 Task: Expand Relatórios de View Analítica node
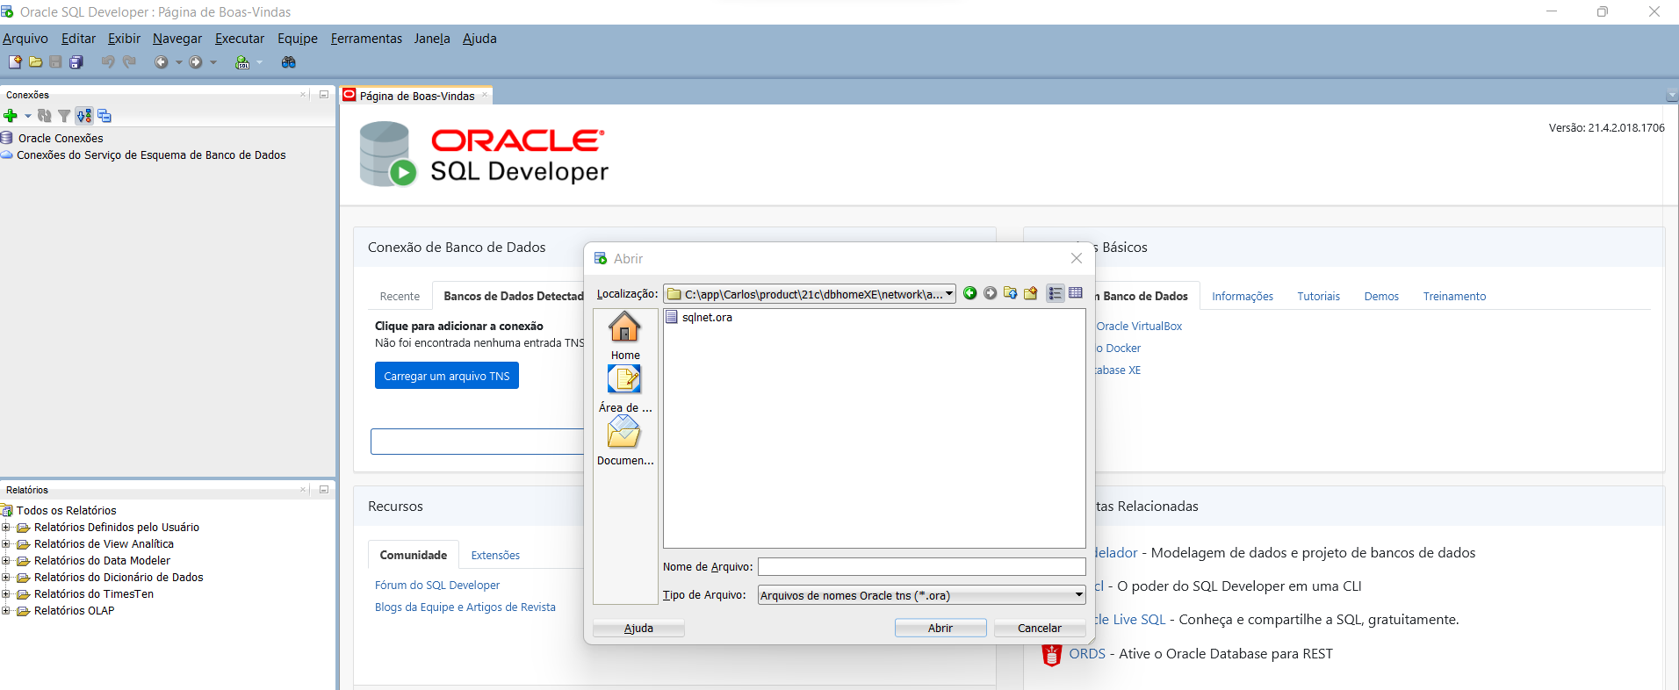[x=6, y=544]
